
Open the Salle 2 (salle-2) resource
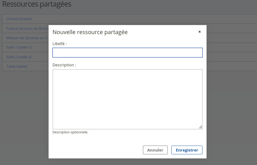(x=19, y=57)
